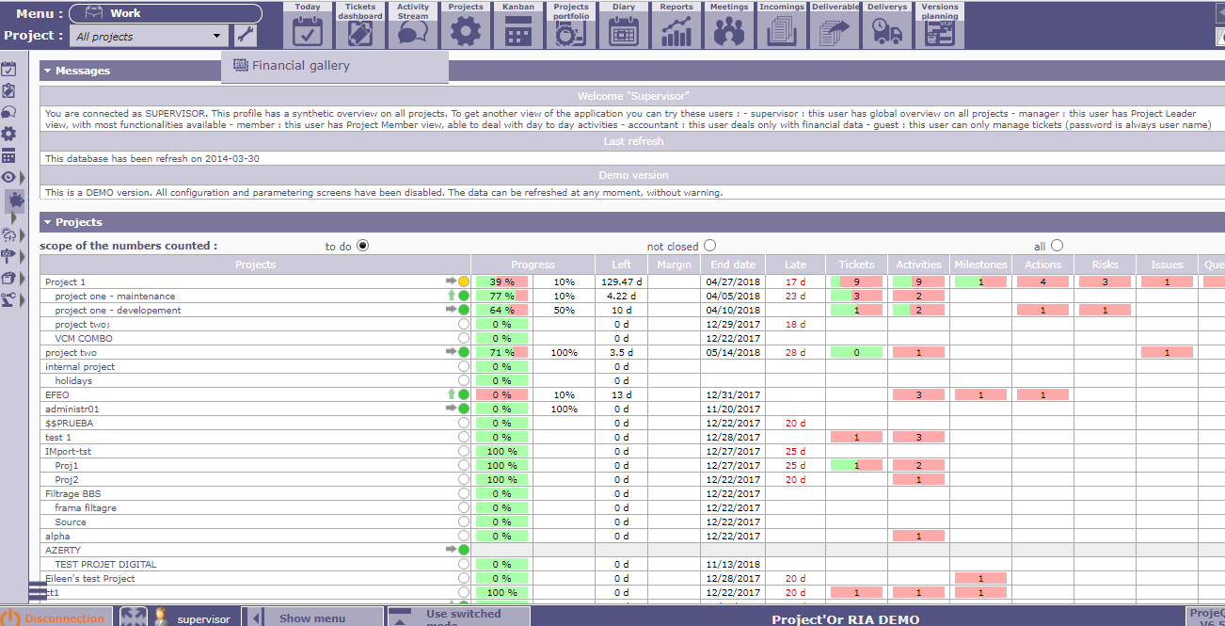
Task: Click the Disconnection button
Action: coord(56,618)
